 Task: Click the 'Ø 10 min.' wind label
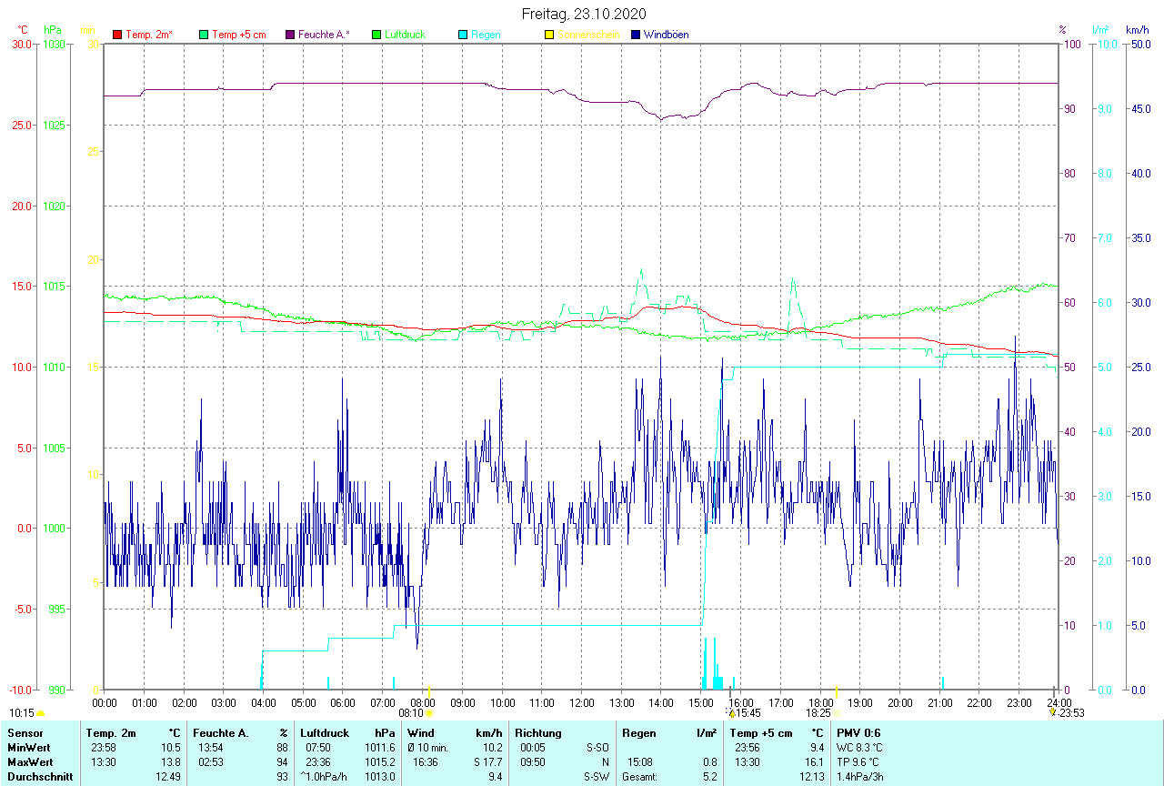point(427,747)
